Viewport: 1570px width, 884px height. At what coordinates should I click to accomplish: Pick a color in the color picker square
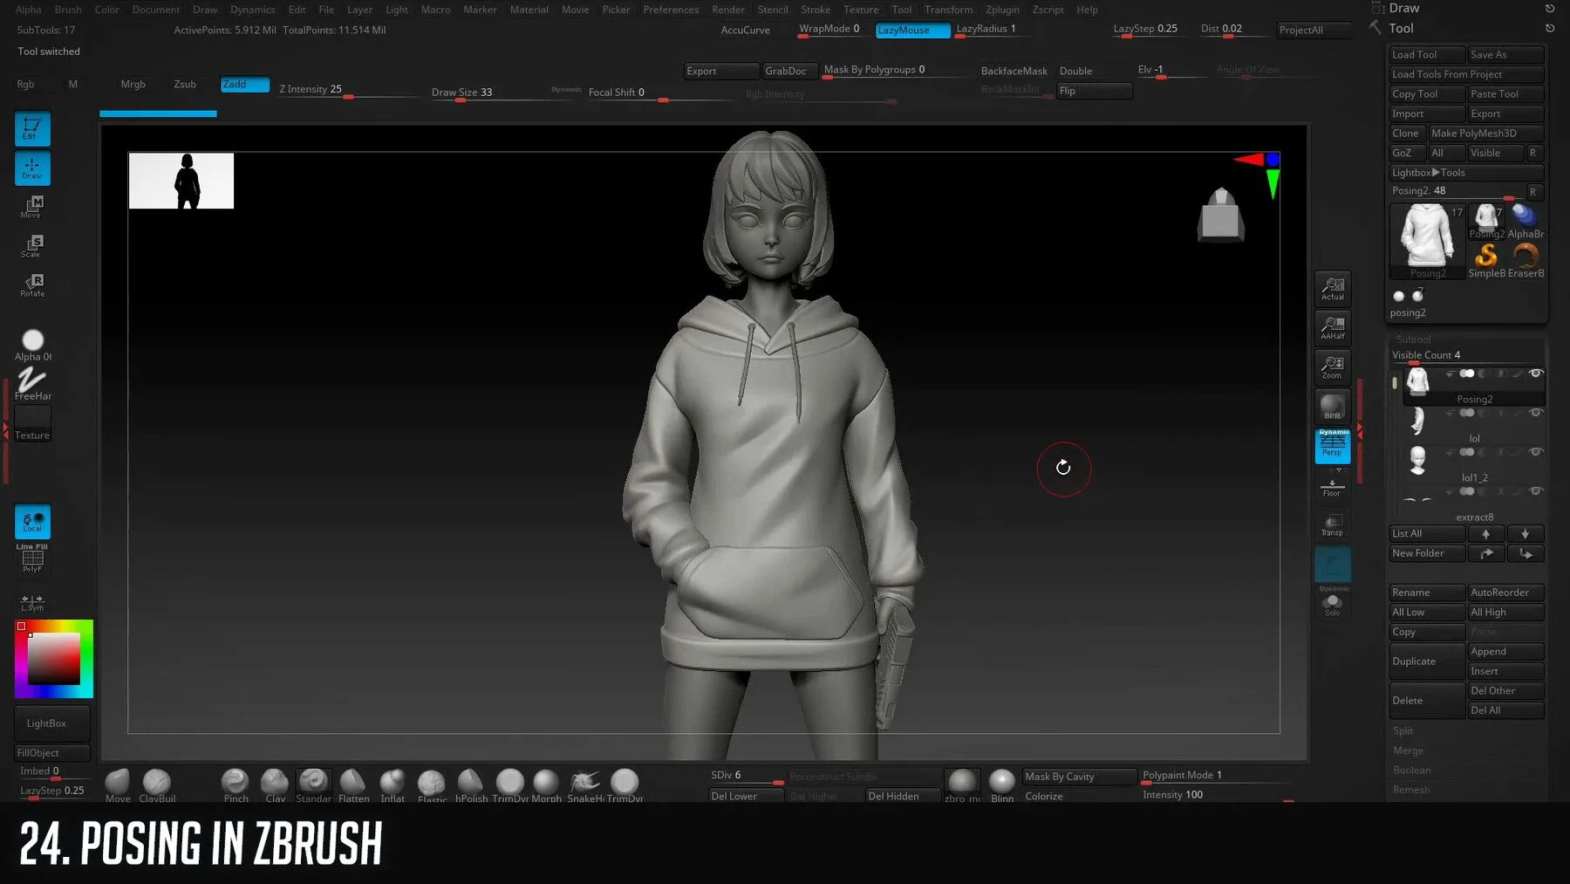click(x=54, y=659)
